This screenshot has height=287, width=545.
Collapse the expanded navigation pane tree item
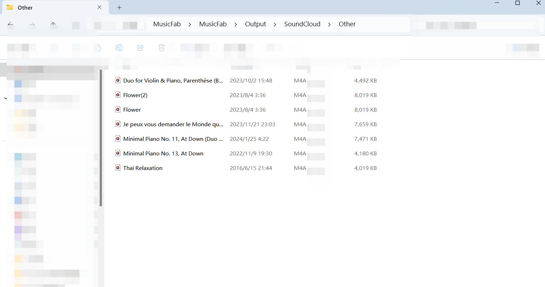pos(5,98)
